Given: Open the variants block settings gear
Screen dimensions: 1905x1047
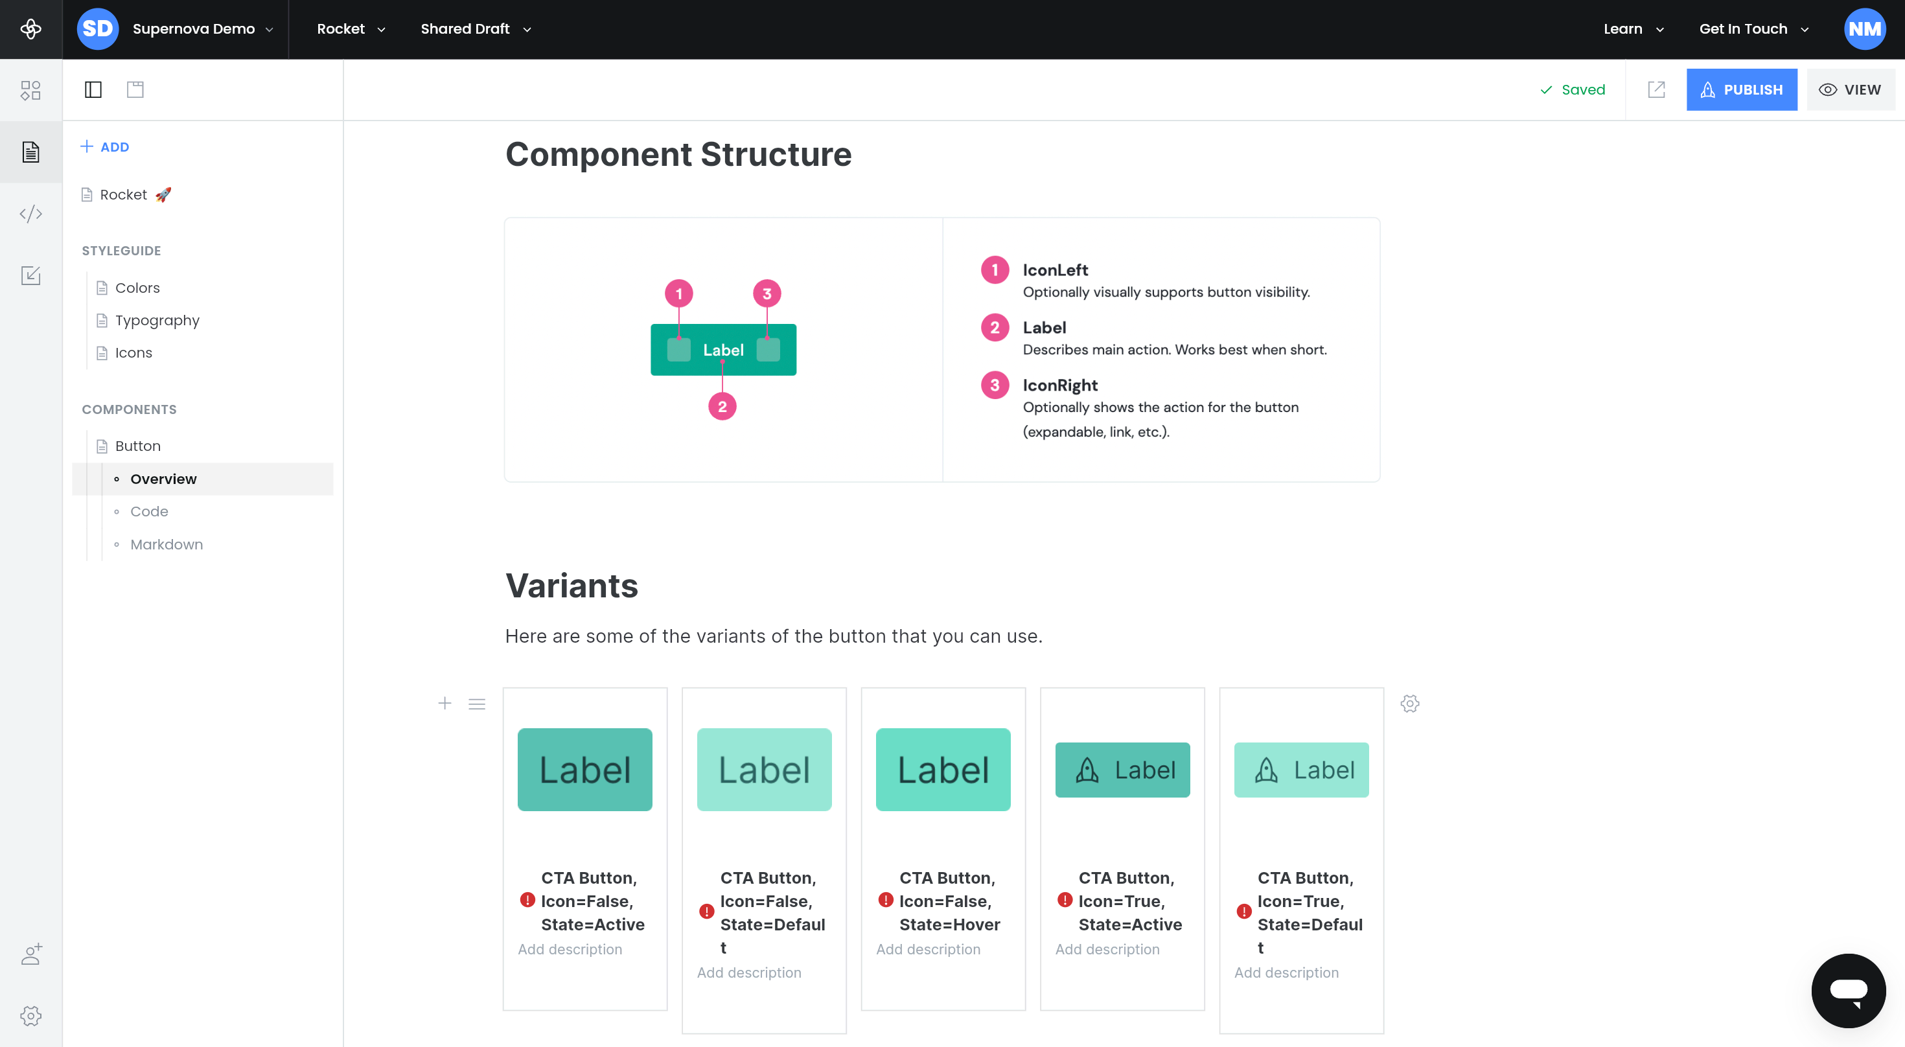Looking at the screenshot, I should 1409,703.
